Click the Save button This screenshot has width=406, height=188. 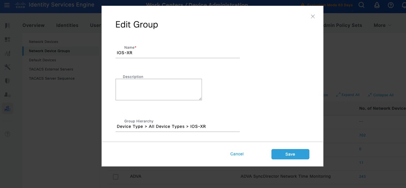(290, 154)
